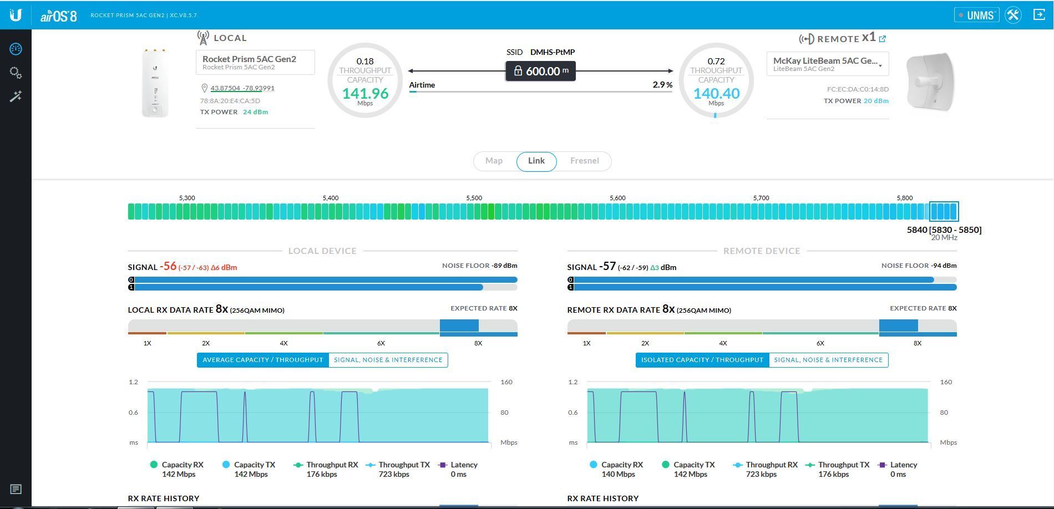Click the Ubiquiti logo icon

click(16, 15)
